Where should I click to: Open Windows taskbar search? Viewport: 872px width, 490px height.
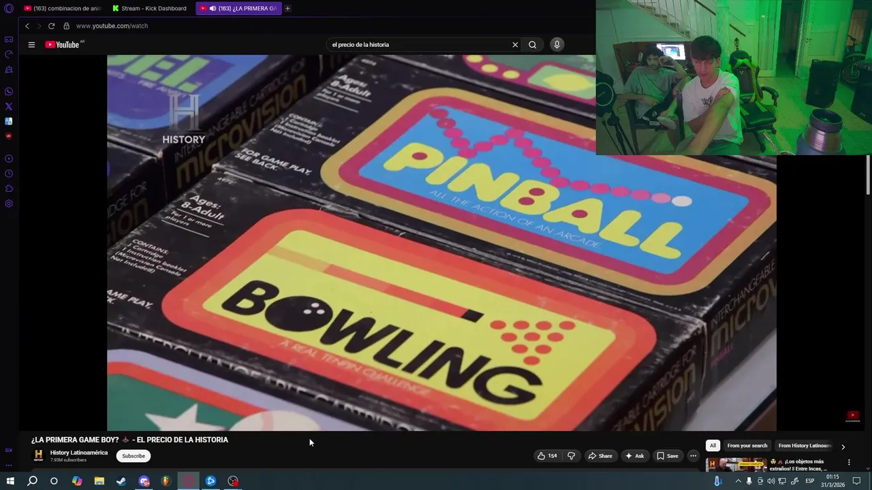point(32,481)
